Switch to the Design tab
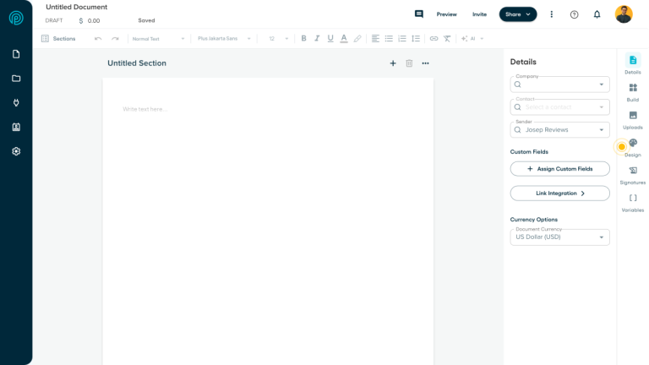The width and height of the screenshot is (649, 365). (633, 148)
